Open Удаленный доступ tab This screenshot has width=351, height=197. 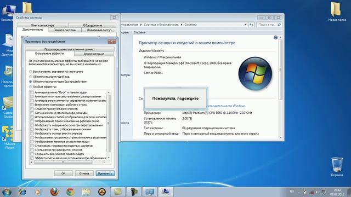99,30
